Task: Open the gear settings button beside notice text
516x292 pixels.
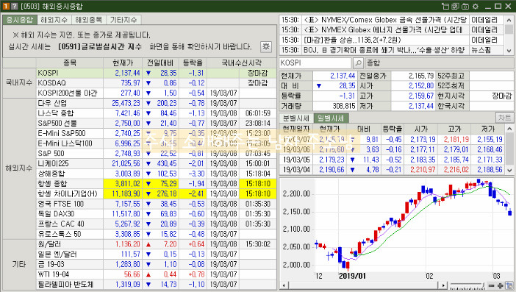Action: (266, 47)
